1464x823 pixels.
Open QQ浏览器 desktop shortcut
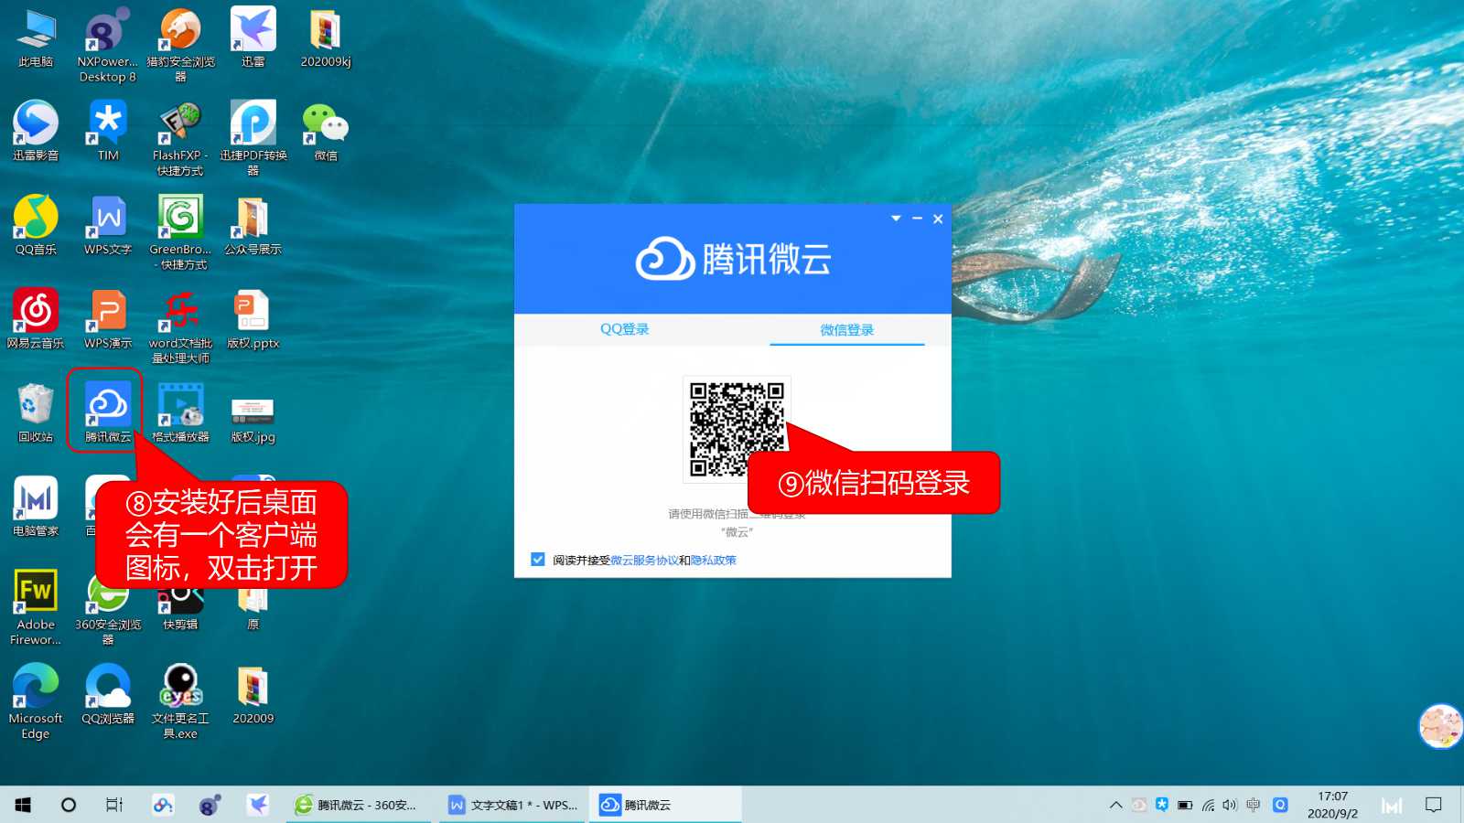coord(108,695)
